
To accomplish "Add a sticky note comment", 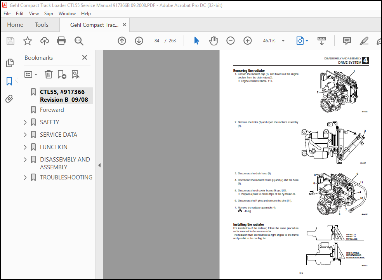I will [347, 41].
